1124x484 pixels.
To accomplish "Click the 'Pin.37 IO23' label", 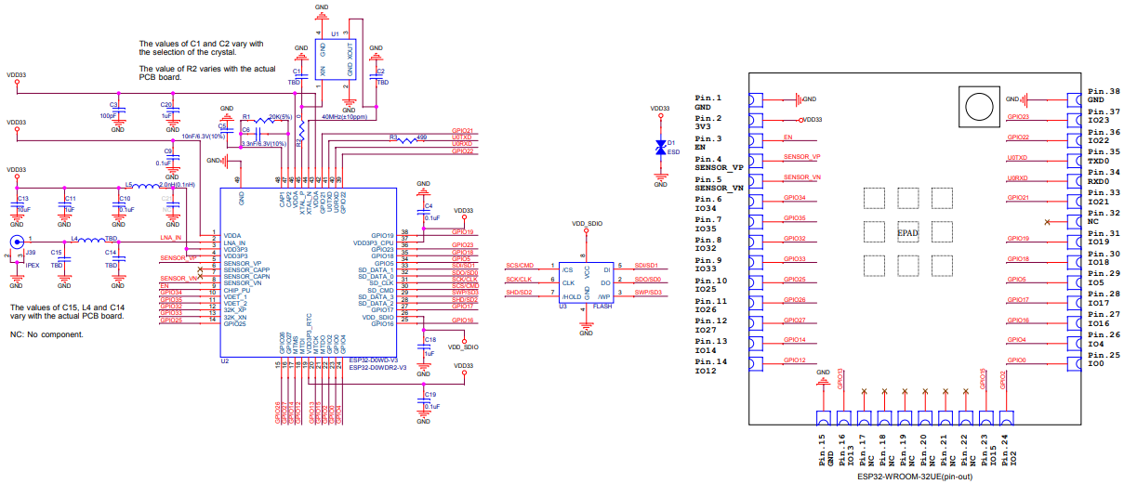I will (1104, 116).
